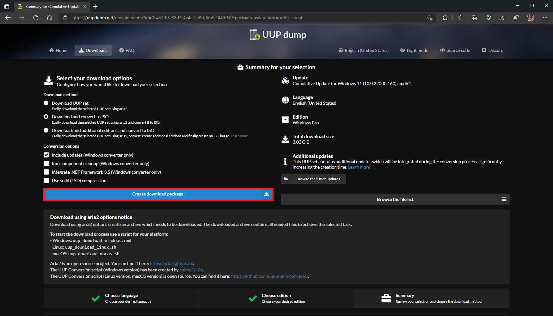Image resolution: width=553 pixels, height=316 pixels.
Task: Open the Settings and more menu
Action: [545, 18]
